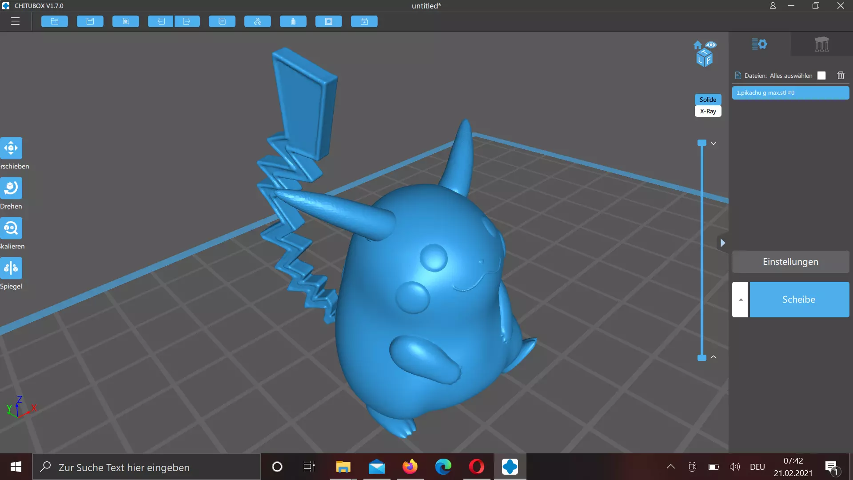Viewport: 853px width, 480px height.
Task: Switch to Solide render mode
Action: click(x=708, y=100)
